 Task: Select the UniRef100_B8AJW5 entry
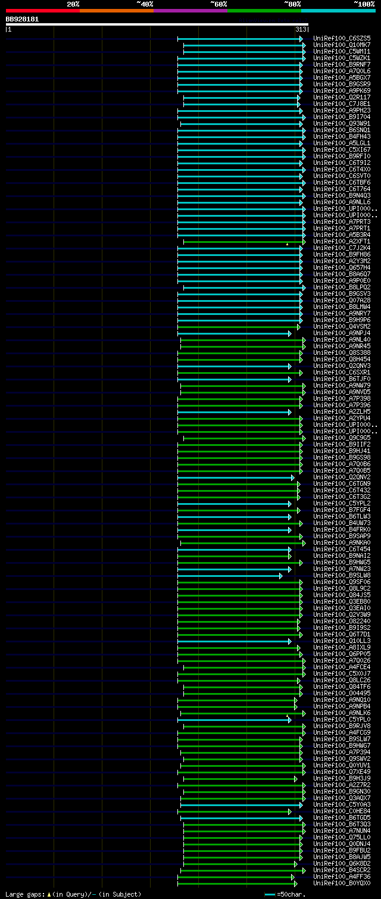tap(342, 857)
